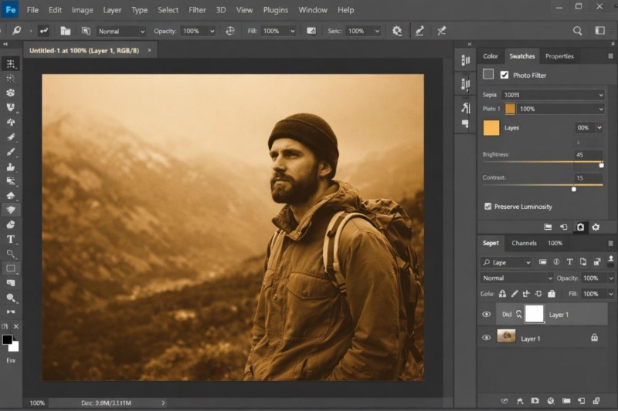
Task: Click the pressure-opacity icon between Opacity and Fill
Action: [230, 31]
